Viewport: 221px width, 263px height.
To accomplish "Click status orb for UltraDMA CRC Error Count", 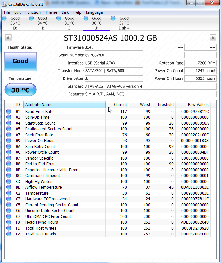I will point(9,216).
